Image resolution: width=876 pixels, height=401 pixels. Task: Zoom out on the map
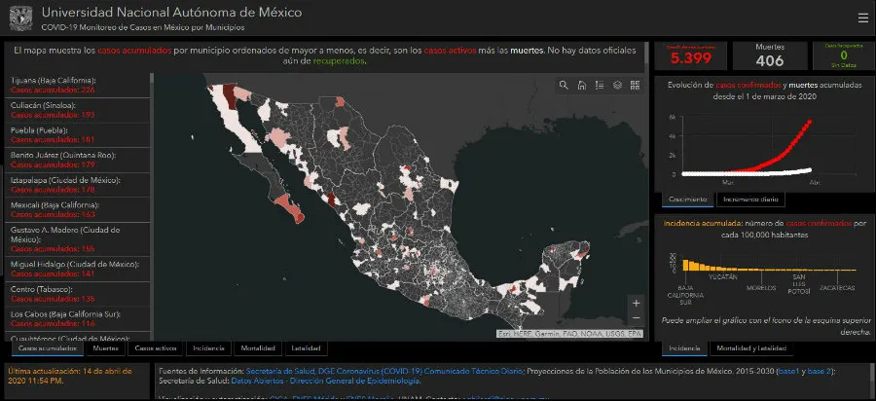636,318
